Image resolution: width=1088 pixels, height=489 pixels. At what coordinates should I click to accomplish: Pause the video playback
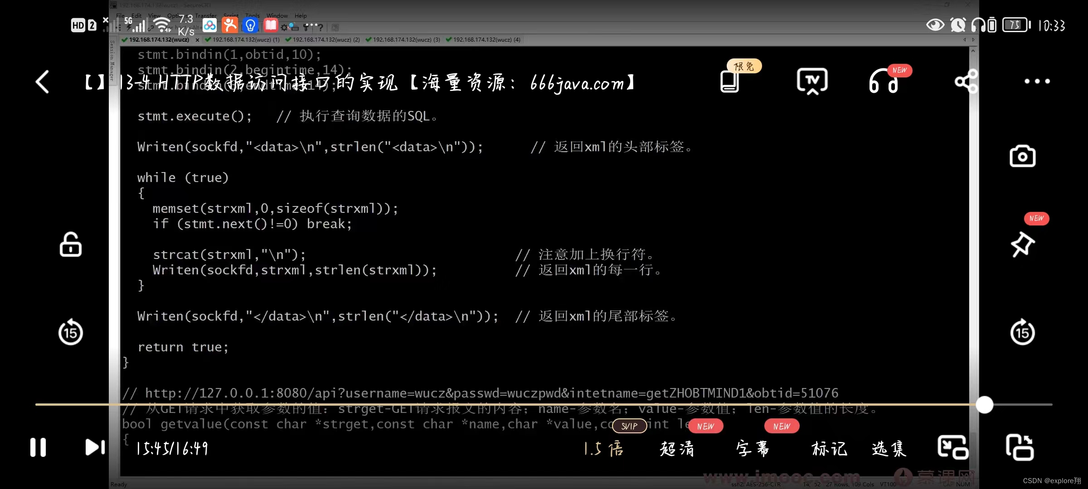pos(38,447)
